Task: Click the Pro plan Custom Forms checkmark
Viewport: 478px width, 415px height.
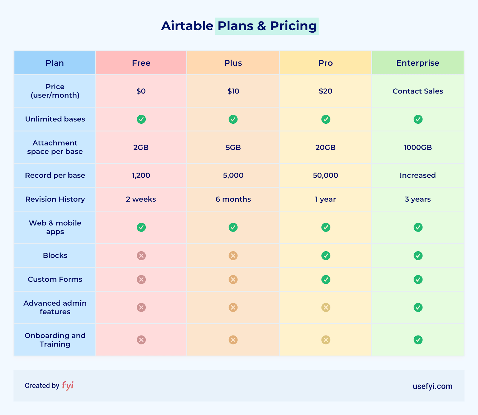Action: tap(326, 280)
